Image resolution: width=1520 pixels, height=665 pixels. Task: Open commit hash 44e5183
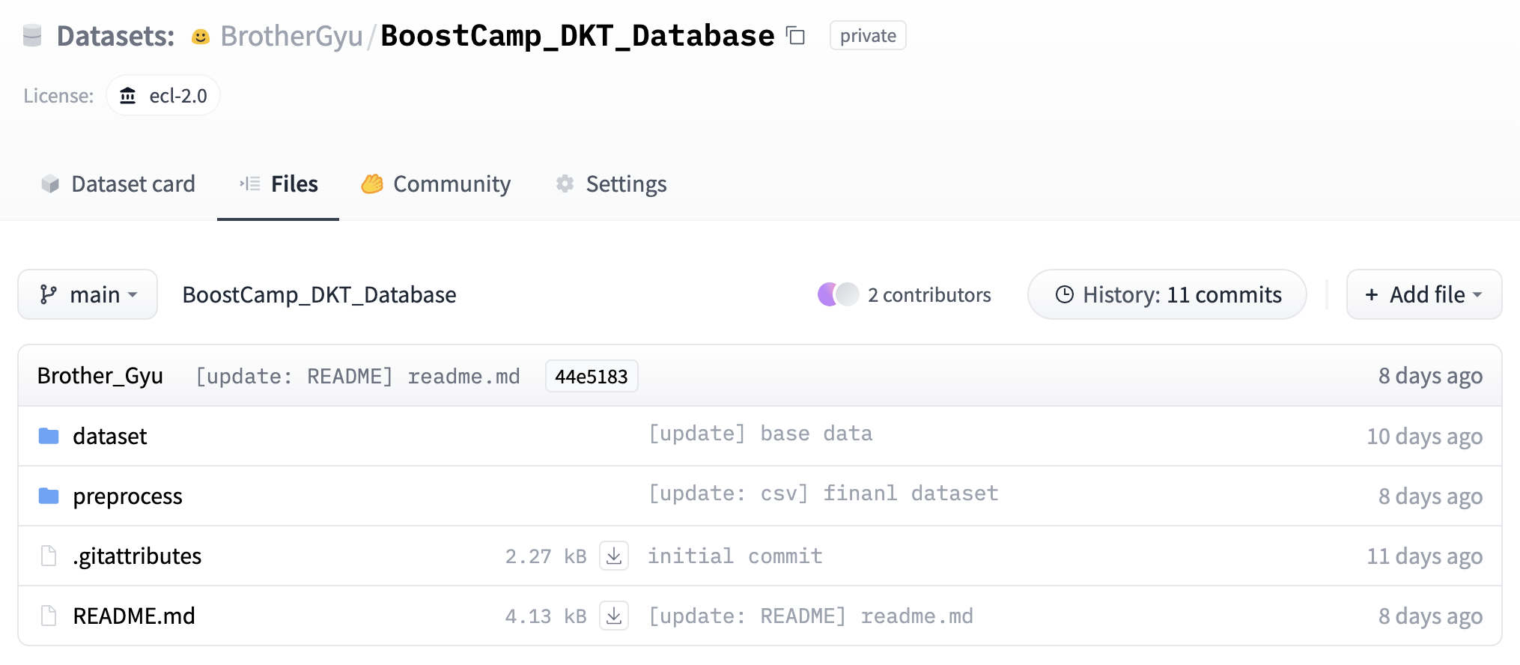pos(592,376)
